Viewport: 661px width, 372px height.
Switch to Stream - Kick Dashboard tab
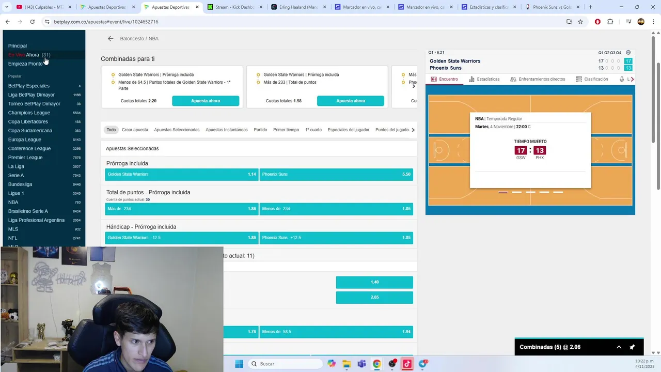235,7
